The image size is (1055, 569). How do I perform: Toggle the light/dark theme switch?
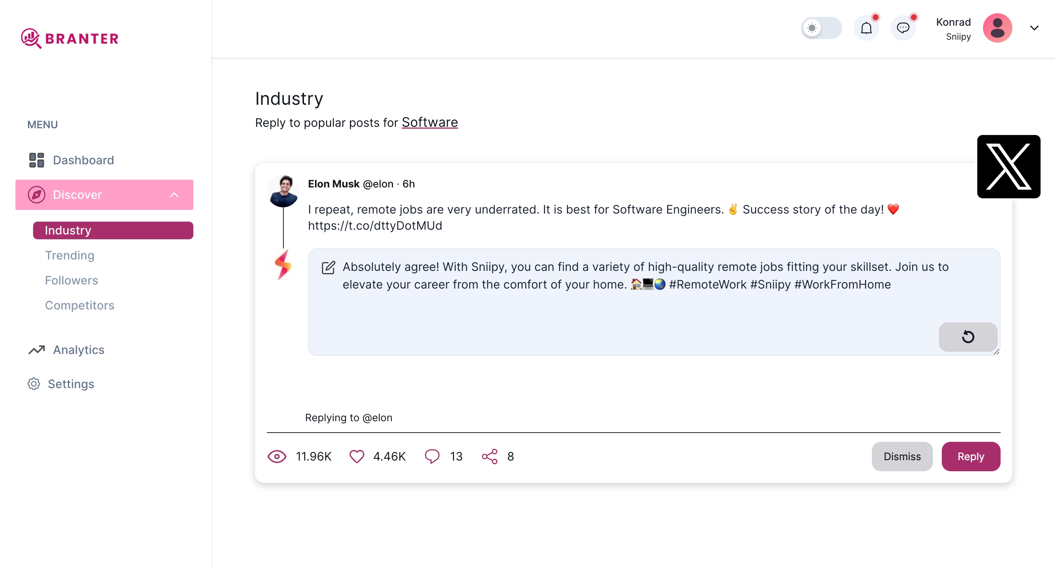point(821,28)
